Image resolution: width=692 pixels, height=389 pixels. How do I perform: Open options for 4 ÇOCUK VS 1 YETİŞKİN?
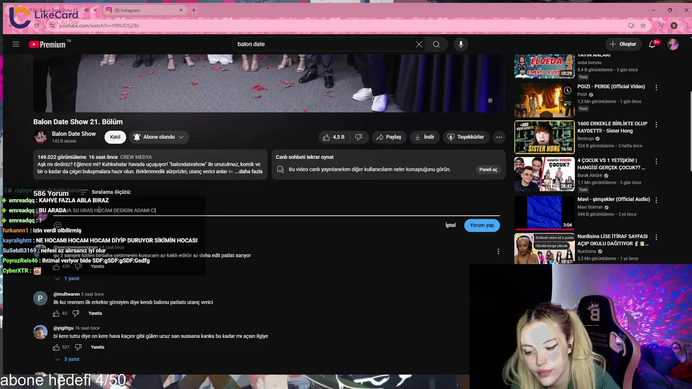(x=656, y=162)
